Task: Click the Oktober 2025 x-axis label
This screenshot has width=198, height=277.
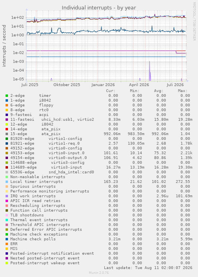Action: (x=67, y=85)
